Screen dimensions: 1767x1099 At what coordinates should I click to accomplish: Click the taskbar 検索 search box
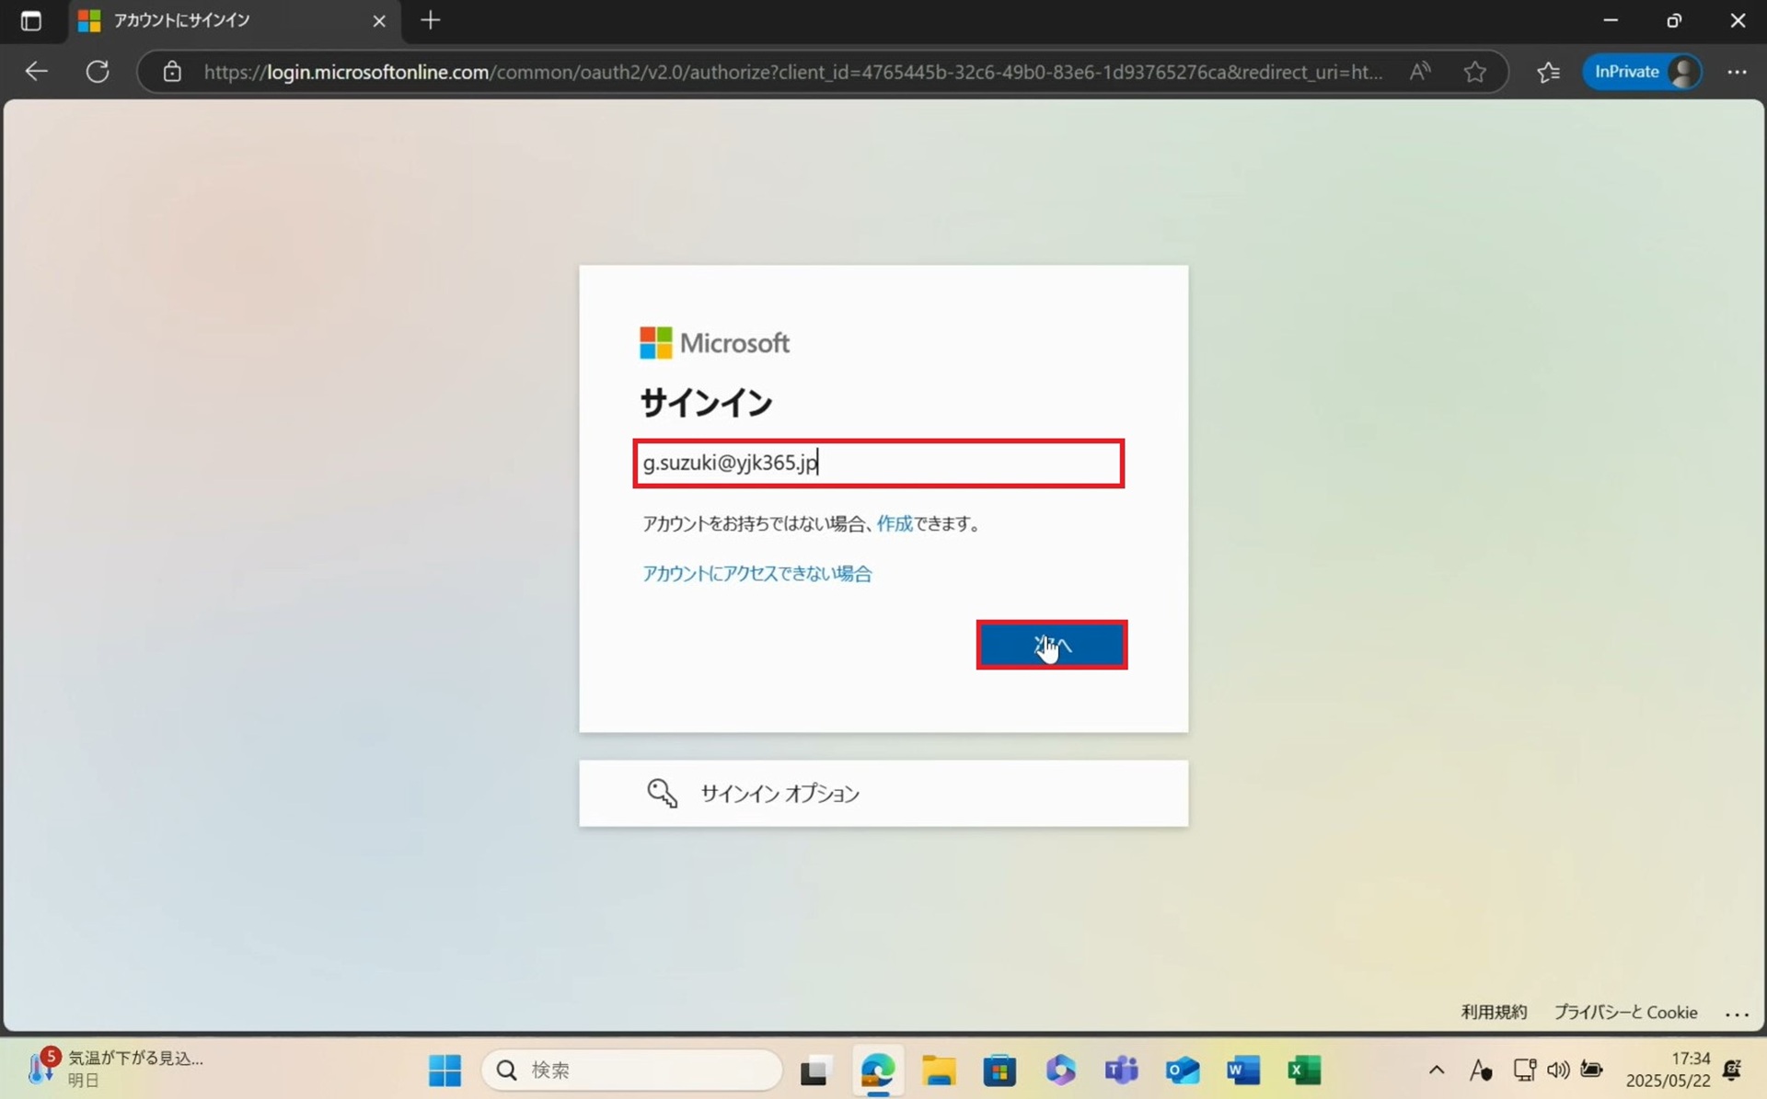pos(632,1070)
